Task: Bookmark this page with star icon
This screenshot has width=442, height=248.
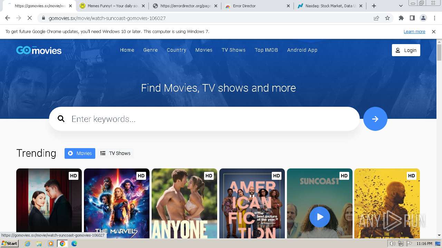Action: point(387,18)
